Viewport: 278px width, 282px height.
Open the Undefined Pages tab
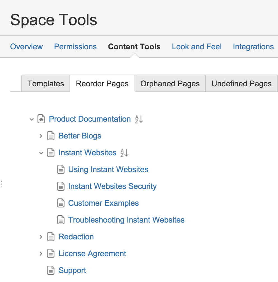click(242, 84)
